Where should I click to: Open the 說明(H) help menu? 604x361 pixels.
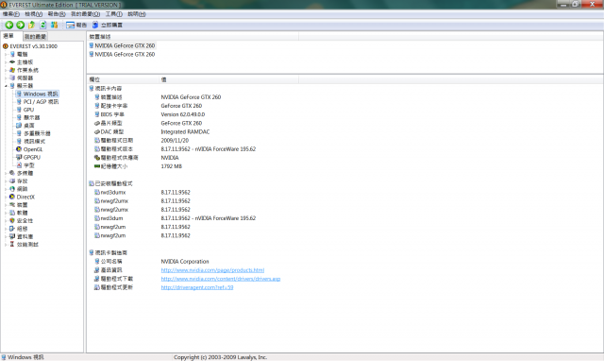pyautogui.click(x=137, y=14)
